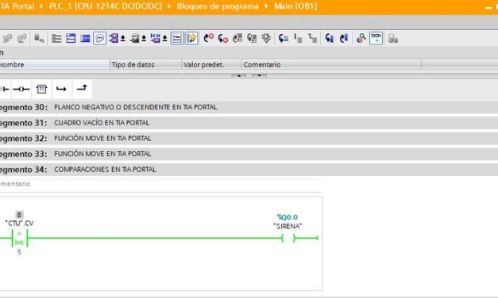498x298 pixels.
Task: Click the Valor predet. column header
Action: (x=211, y=65)
